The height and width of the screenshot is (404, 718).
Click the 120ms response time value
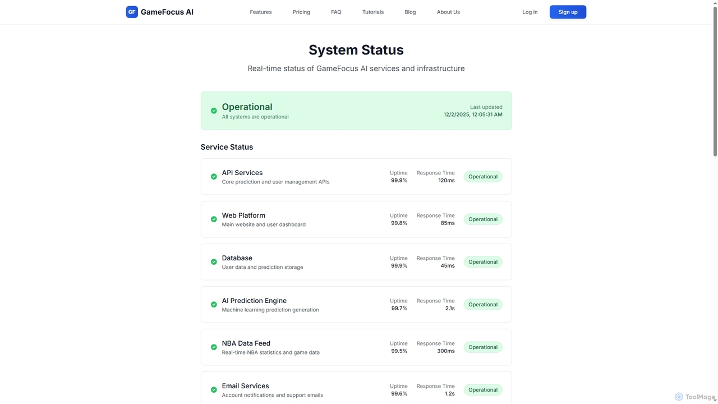point(447,181)
